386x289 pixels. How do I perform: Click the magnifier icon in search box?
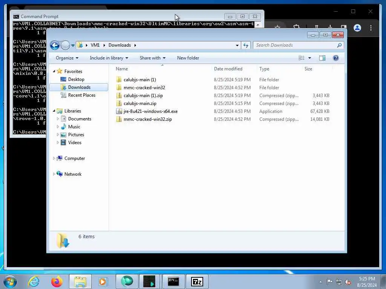click(x=339, y=45)
